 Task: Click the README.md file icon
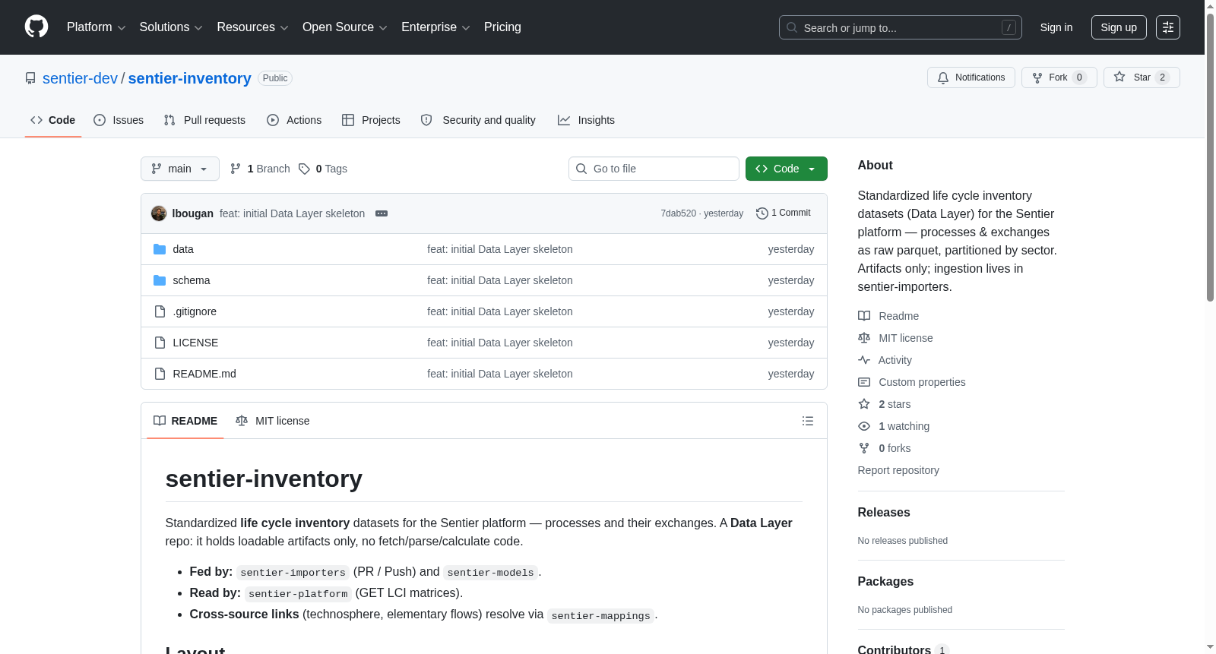pyautogui.click(x=160, y=374)
